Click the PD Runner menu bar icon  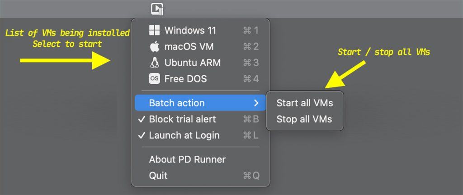[x=157, y=9]
